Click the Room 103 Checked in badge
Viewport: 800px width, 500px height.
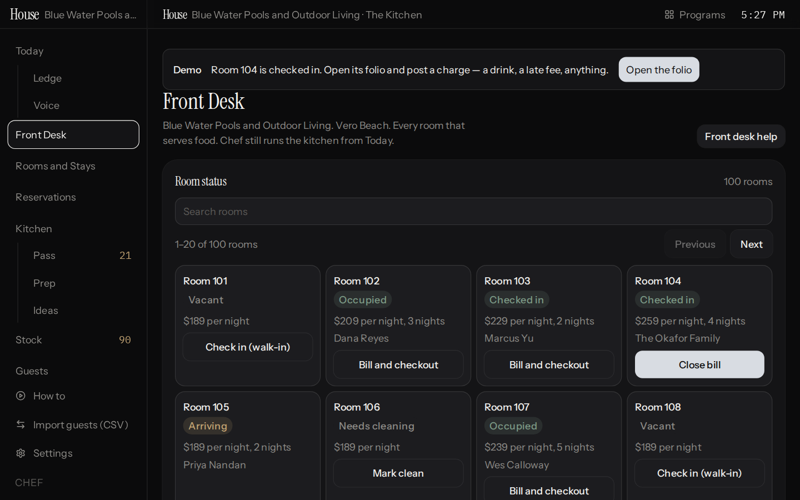[x=517, y=299]
